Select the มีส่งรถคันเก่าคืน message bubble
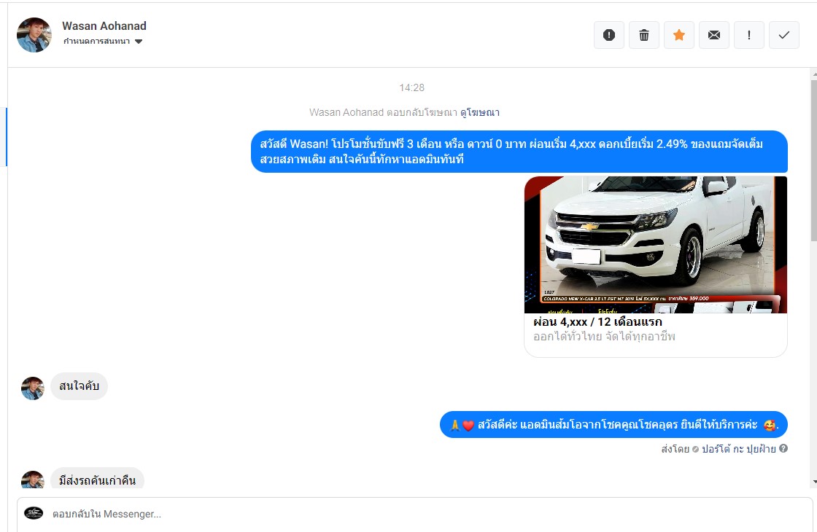817x532 pixels. 98,479
